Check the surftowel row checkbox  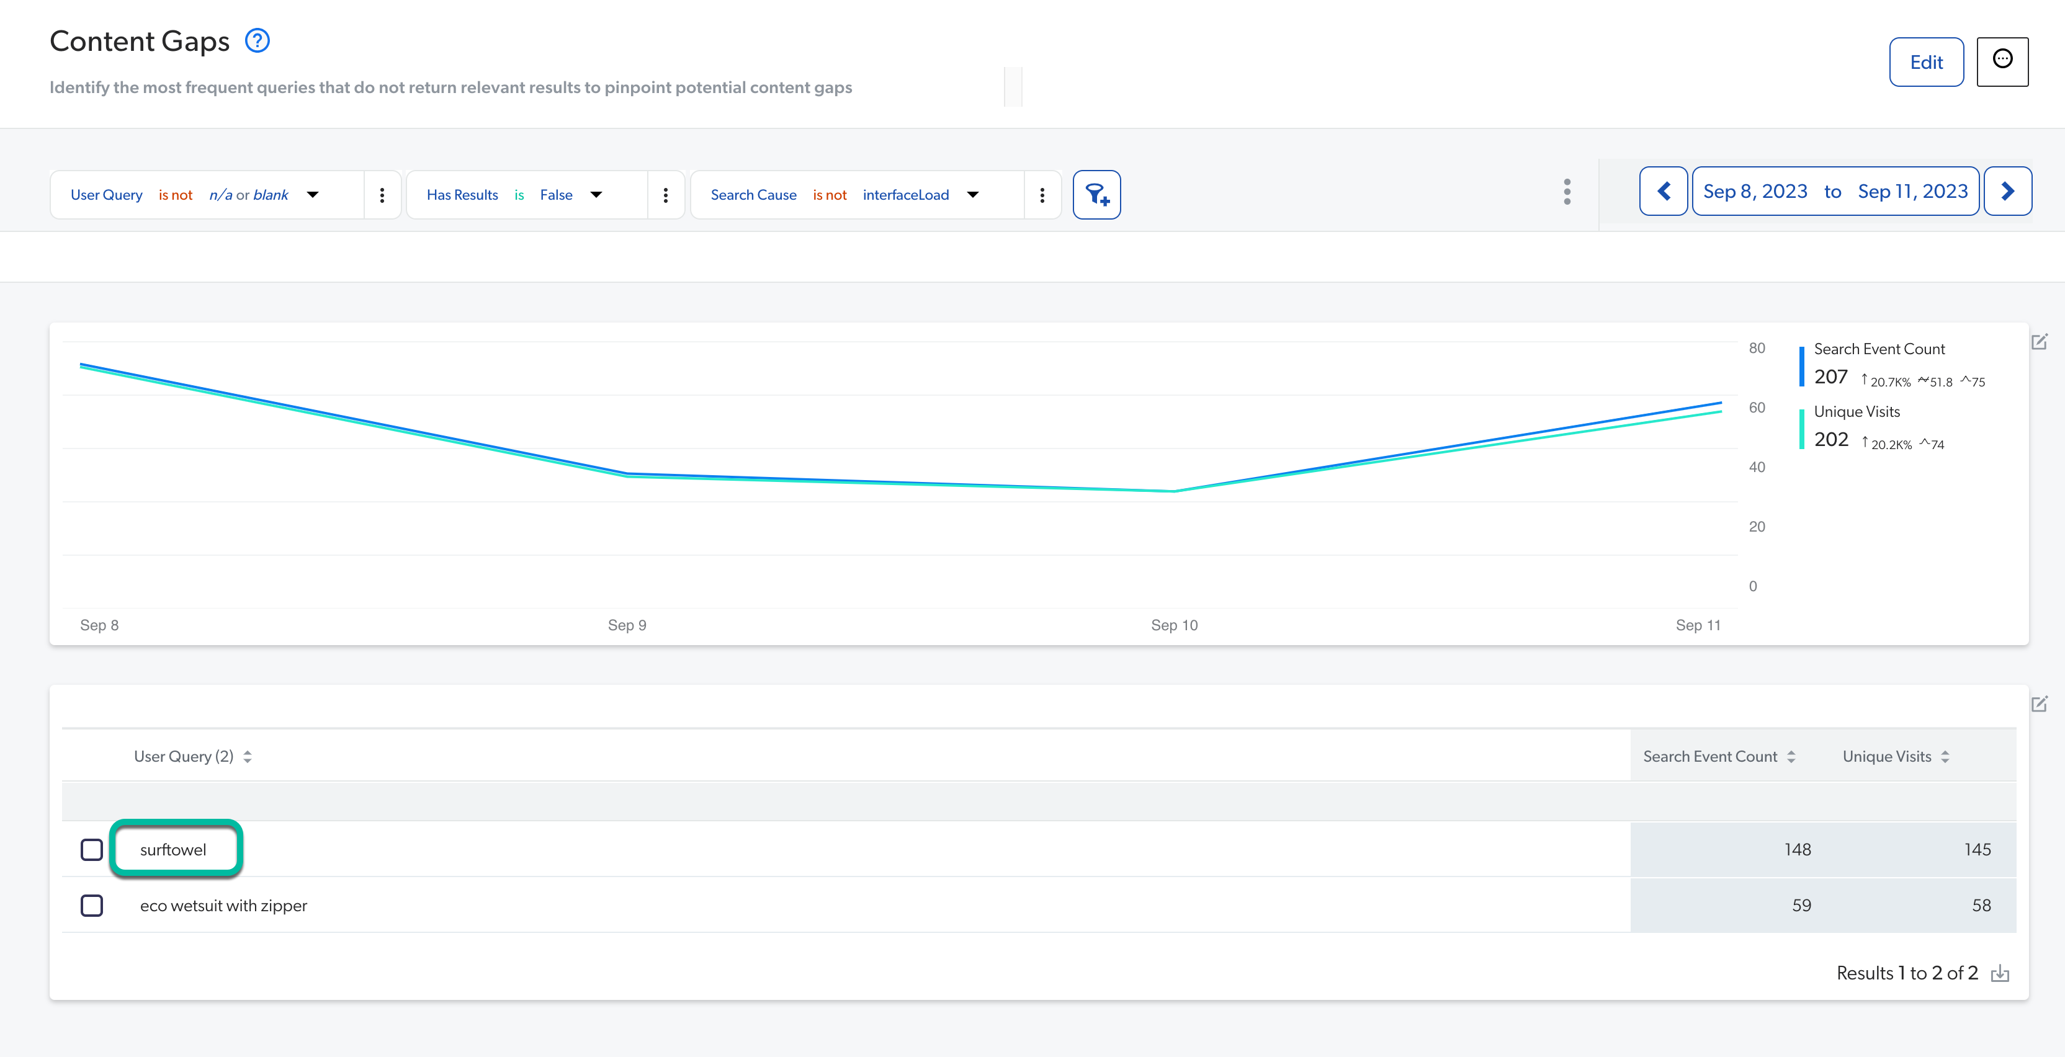tap(91, 849)
